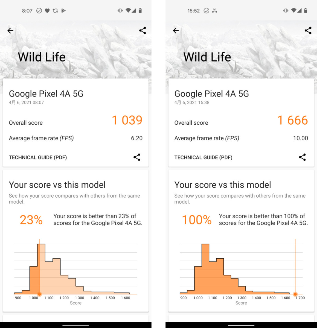Tap the tallest histogram bar on left chart
Image resolution: width=317 pixels, height=328 pixels.
(41, 269)
